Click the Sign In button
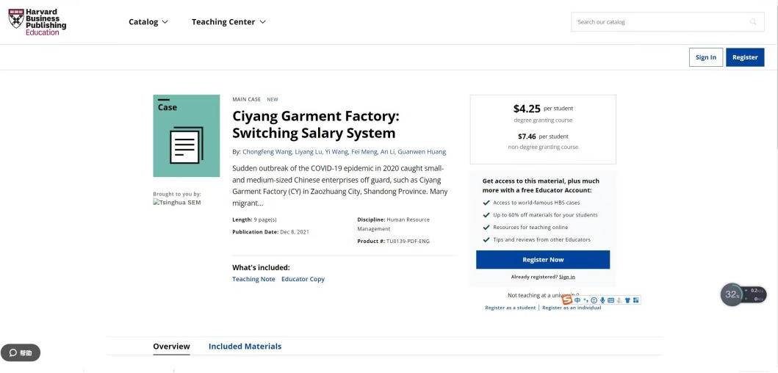Screen dimensions: 778x373 [705, 57]
